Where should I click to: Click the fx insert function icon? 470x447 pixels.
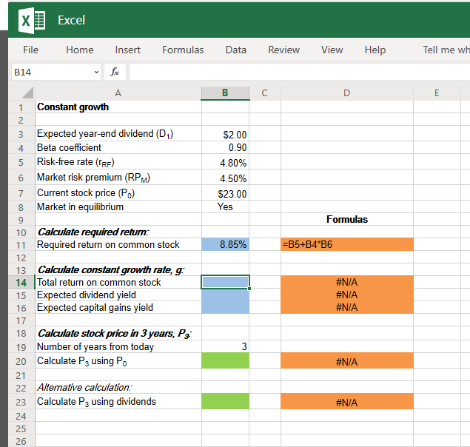115,72
